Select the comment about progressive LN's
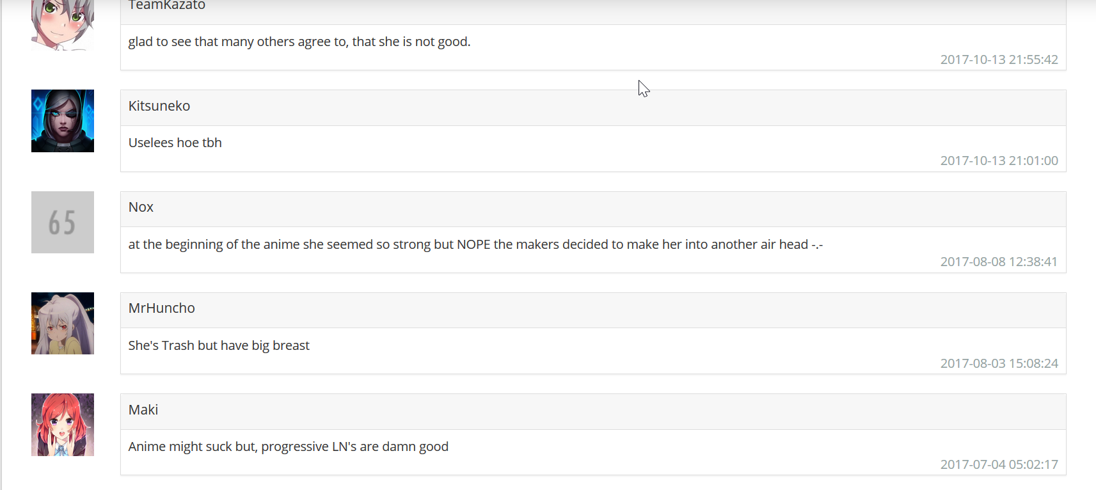The height and width of the screenshot is (490, 1096). coord(289,447)
